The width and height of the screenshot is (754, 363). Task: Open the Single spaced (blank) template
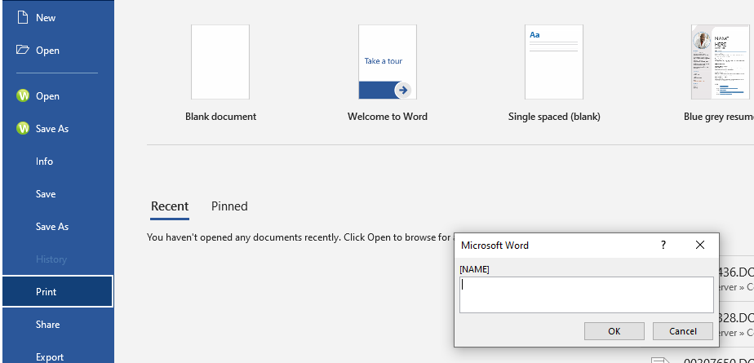click(554, 62)
